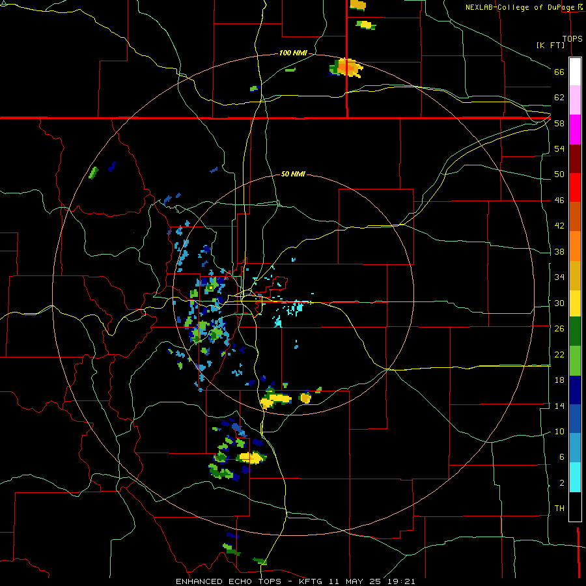
Task: Click the light pink swatch in the TOPS scale
Action: coord(575,100)
